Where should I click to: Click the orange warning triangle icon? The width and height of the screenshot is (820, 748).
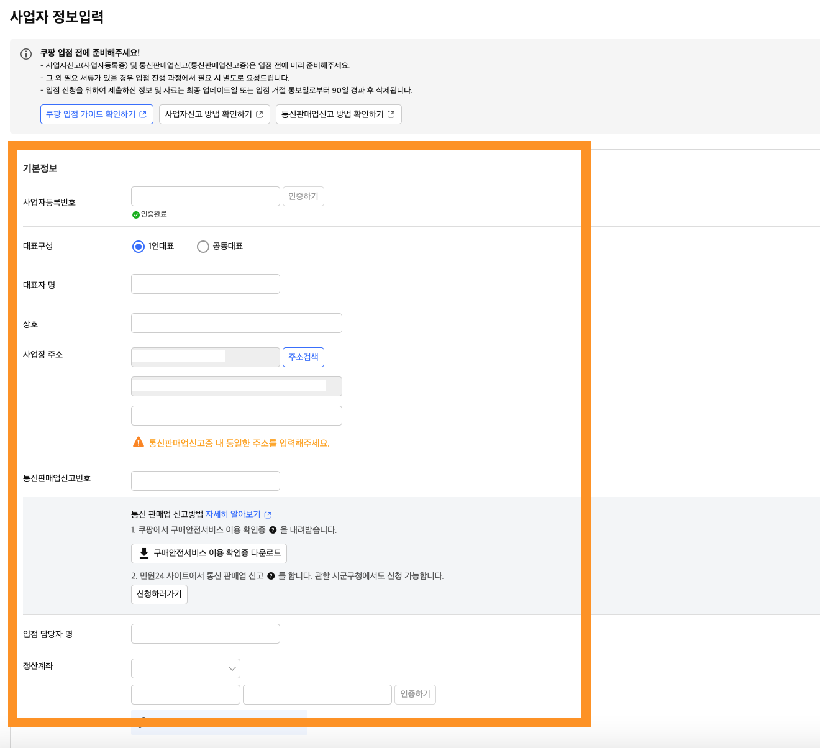(x=139, y=442)
